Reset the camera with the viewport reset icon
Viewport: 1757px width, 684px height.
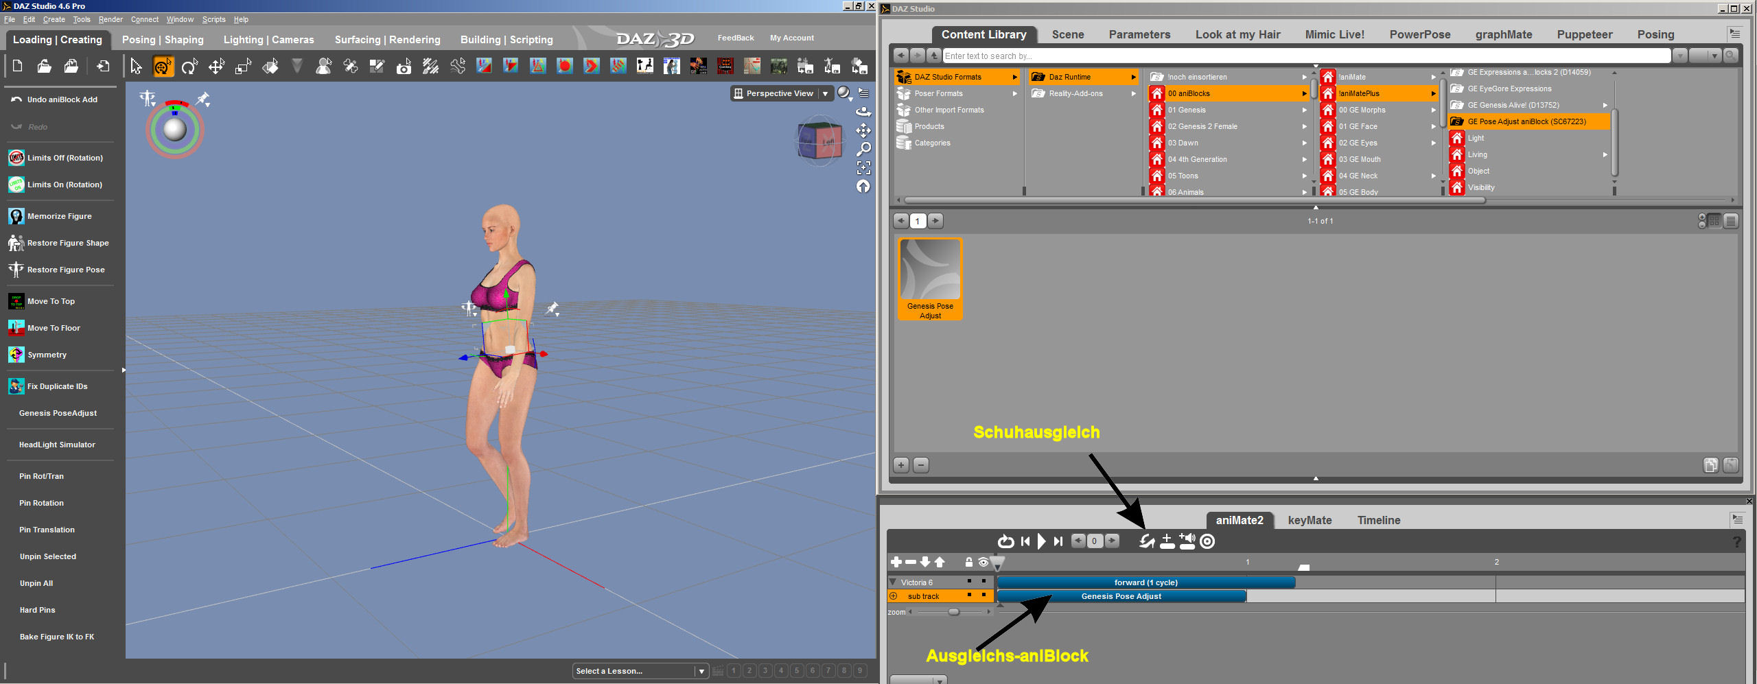[863, 186]
